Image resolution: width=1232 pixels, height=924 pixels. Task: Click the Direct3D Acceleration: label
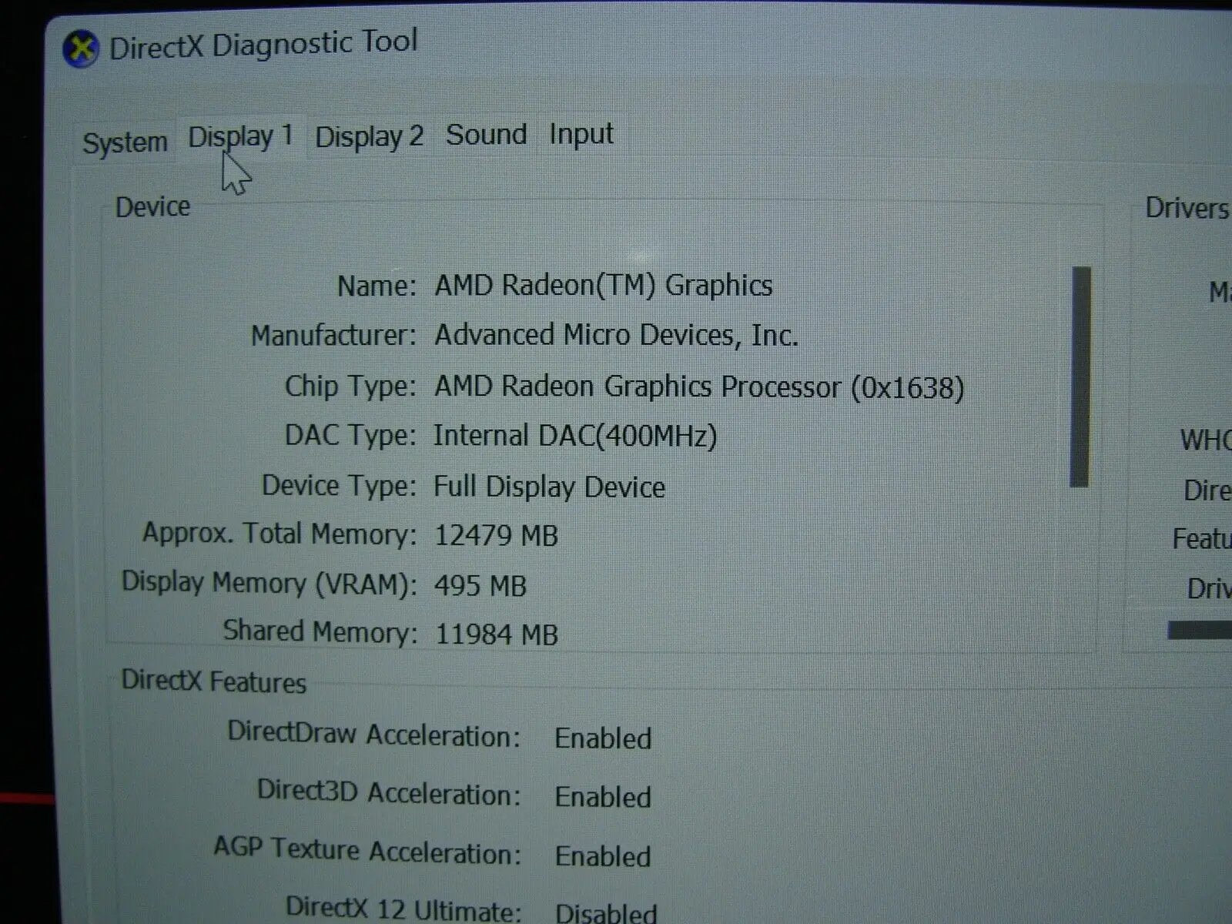(x=389, y=792)
